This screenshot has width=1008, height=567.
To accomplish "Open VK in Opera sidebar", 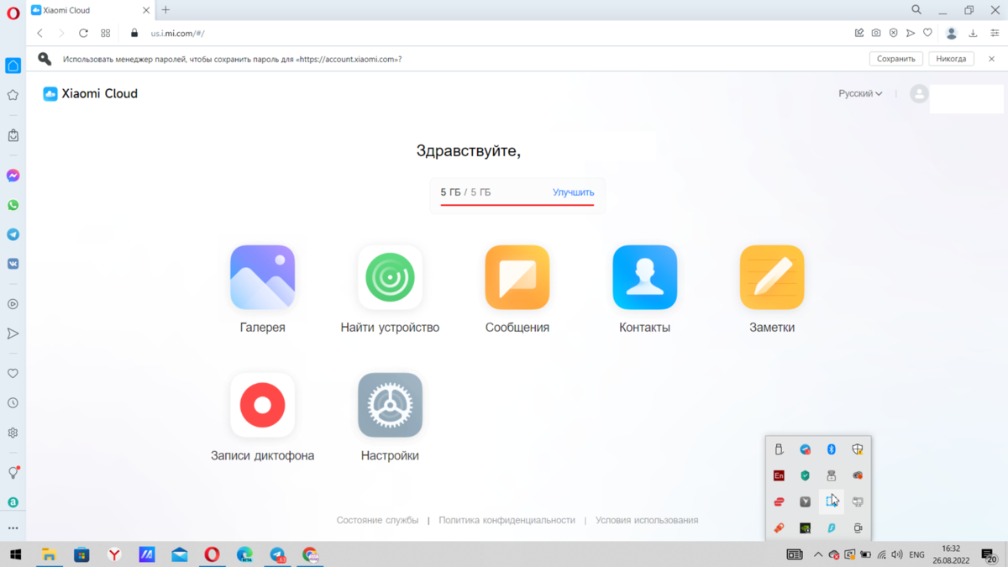I will pyautogui.click(x=13, y=264).
